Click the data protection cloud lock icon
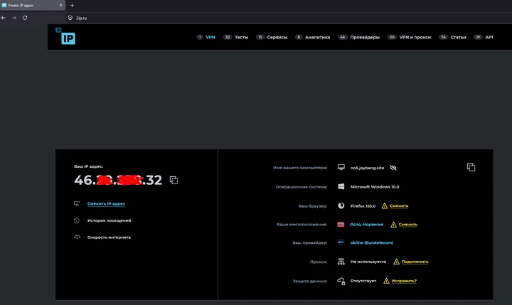 341,281
